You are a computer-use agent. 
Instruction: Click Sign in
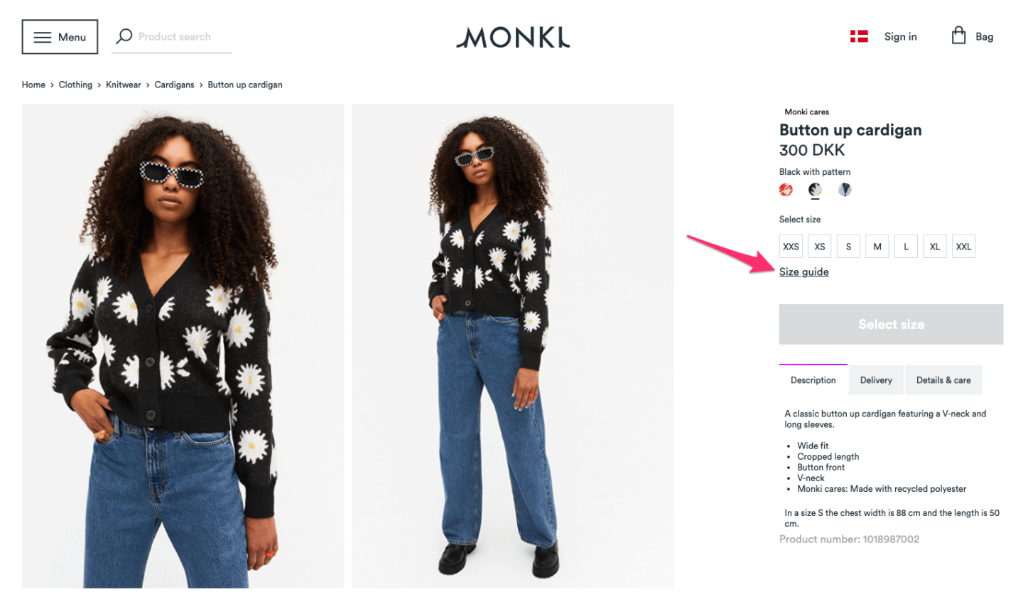click(x=899, y=36)
